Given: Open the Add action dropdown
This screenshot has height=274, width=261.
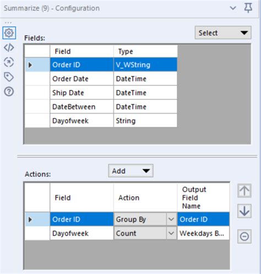Looking at the screenshot, I should click(130, 171).
